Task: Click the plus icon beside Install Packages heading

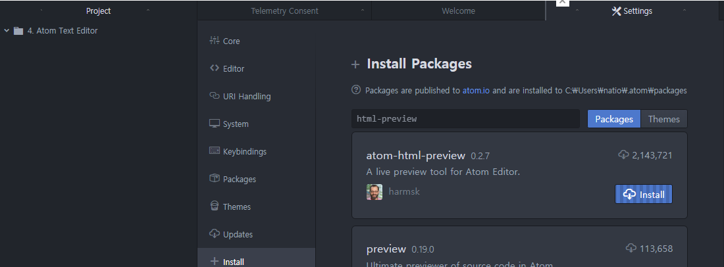Action: point(355,64)
